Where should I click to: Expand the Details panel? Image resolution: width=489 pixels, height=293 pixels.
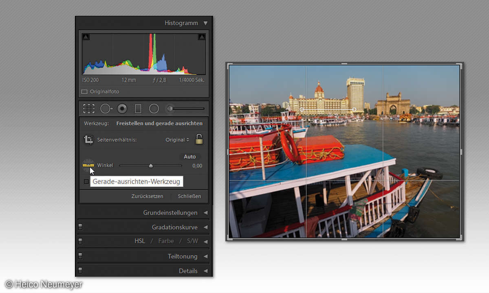[205, 271]
